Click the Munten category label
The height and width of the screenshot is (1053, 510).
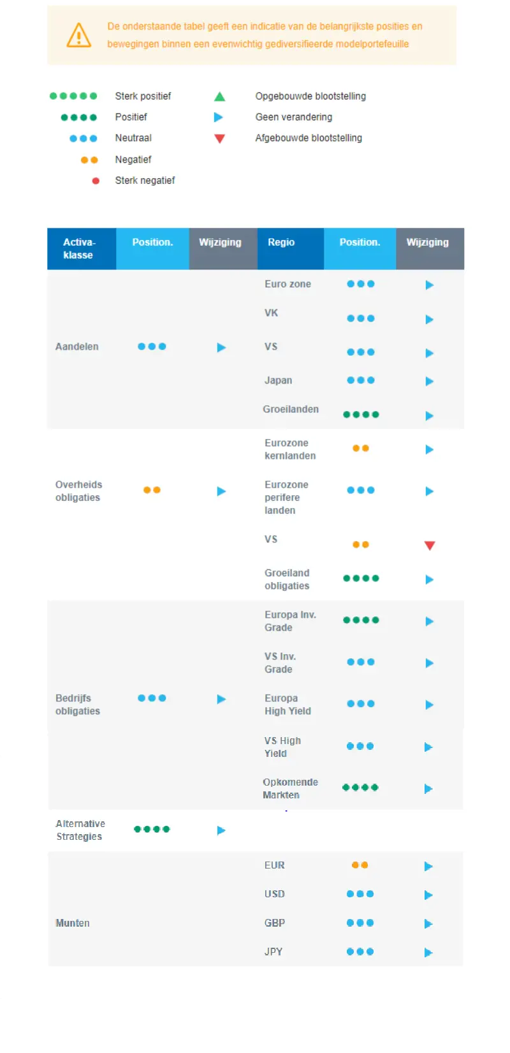(73, 923)
